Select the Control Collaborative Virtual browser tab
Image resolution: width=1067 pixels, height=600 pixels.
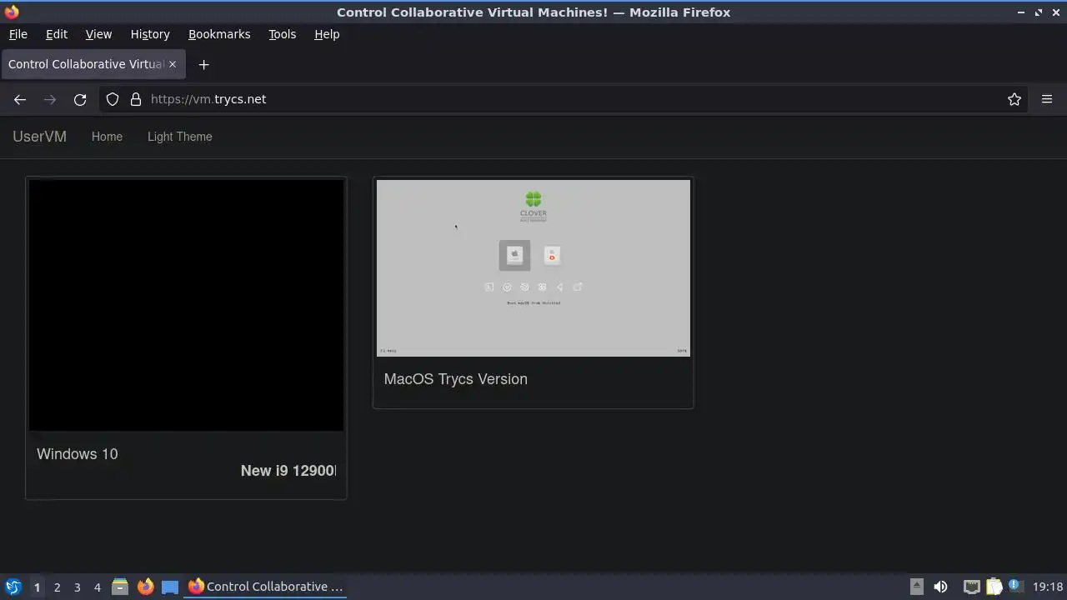click(93, 64)
